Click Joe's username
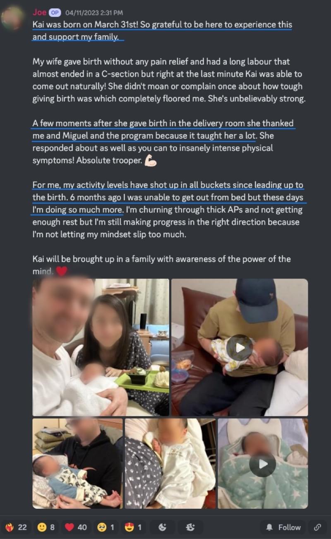 [39, 12]
